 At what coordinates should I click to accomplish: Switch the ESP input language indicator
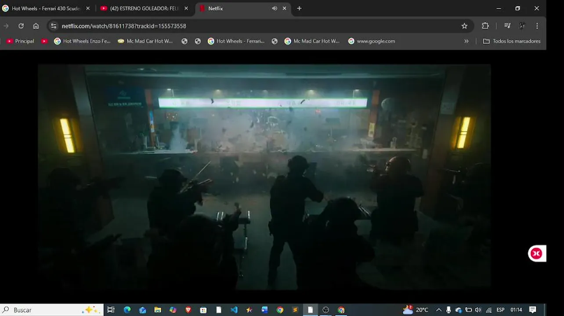[x=500, y=310]
